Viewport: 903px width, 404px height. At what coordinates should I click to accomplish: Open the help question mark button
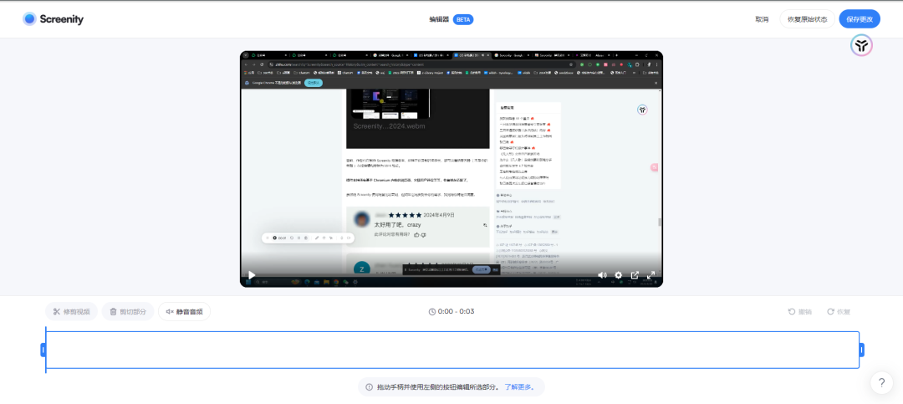881,383
